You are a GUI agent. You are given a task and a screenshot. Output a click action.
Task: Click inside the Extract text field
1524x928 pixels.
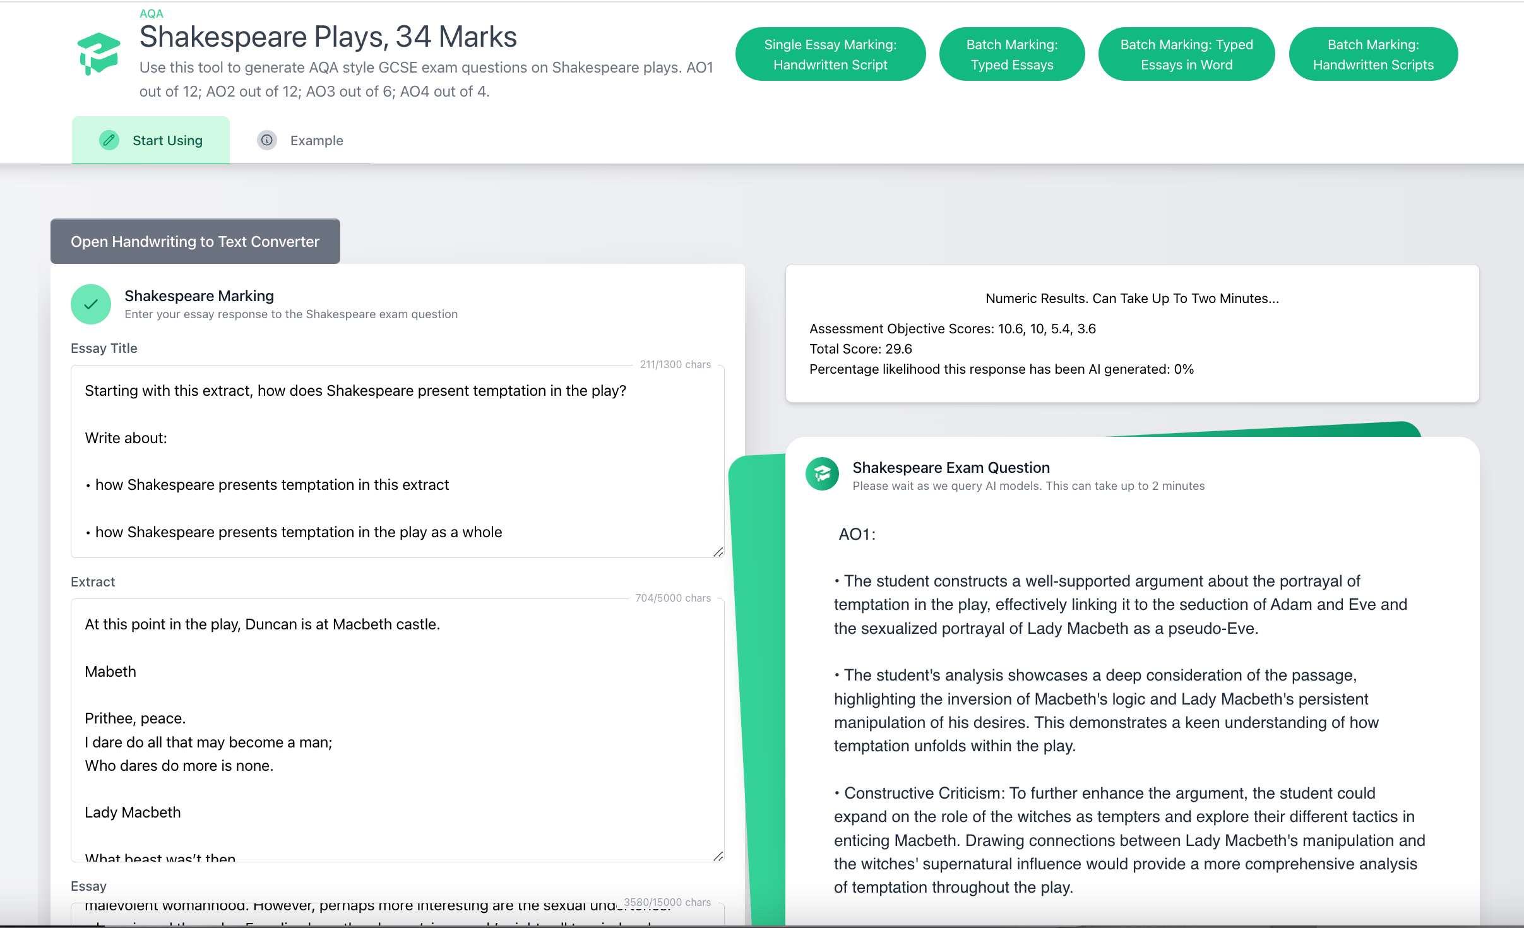pyautogui.click(x=398, y=730)
